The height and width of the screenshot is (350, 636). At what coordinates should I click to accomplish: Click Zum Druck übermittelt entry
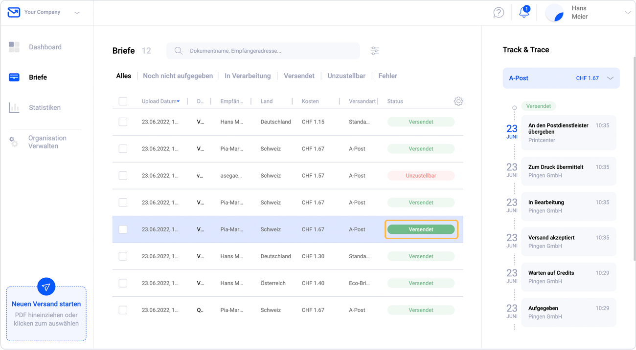(568, 171)
